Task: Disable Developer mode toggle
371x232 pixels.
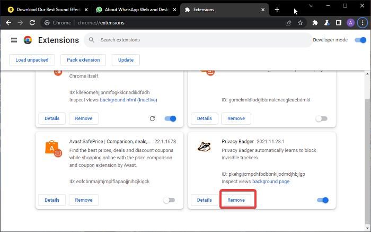Action: click(361, 40)
